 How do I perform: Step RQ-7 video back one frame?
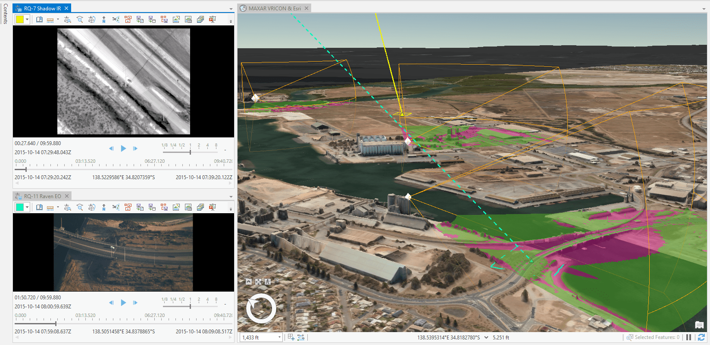click(x=111, y=148)
